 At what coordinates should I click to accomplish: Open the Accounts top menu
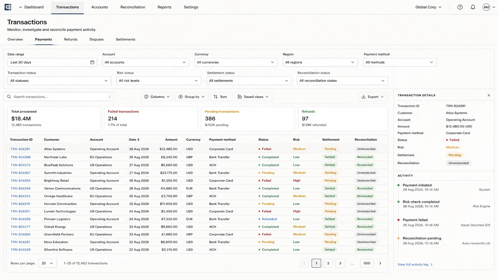point(99,7)
